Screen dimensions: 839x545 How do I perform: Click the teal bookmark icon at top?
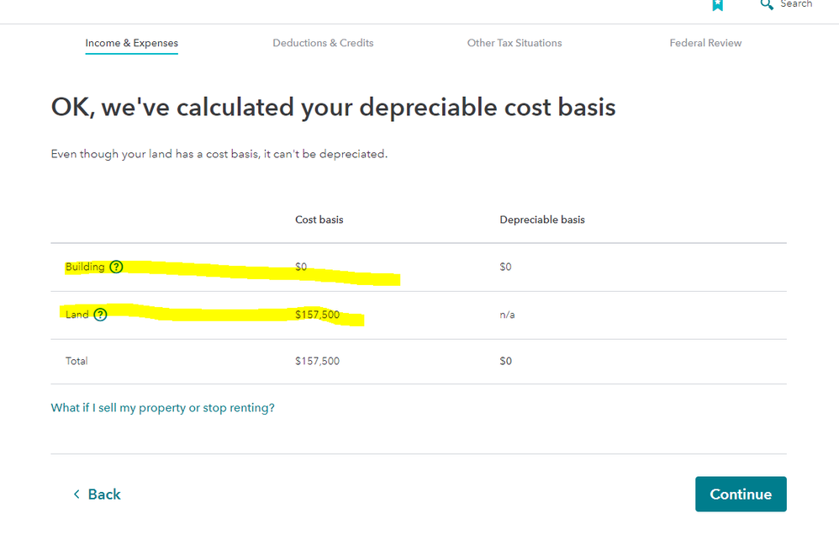pyautogui.click(x=717, y=5)
